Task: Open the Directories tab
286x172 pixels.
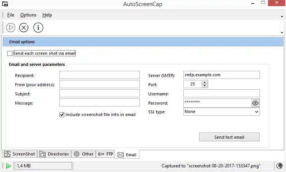Action: [x=54, y=154]
